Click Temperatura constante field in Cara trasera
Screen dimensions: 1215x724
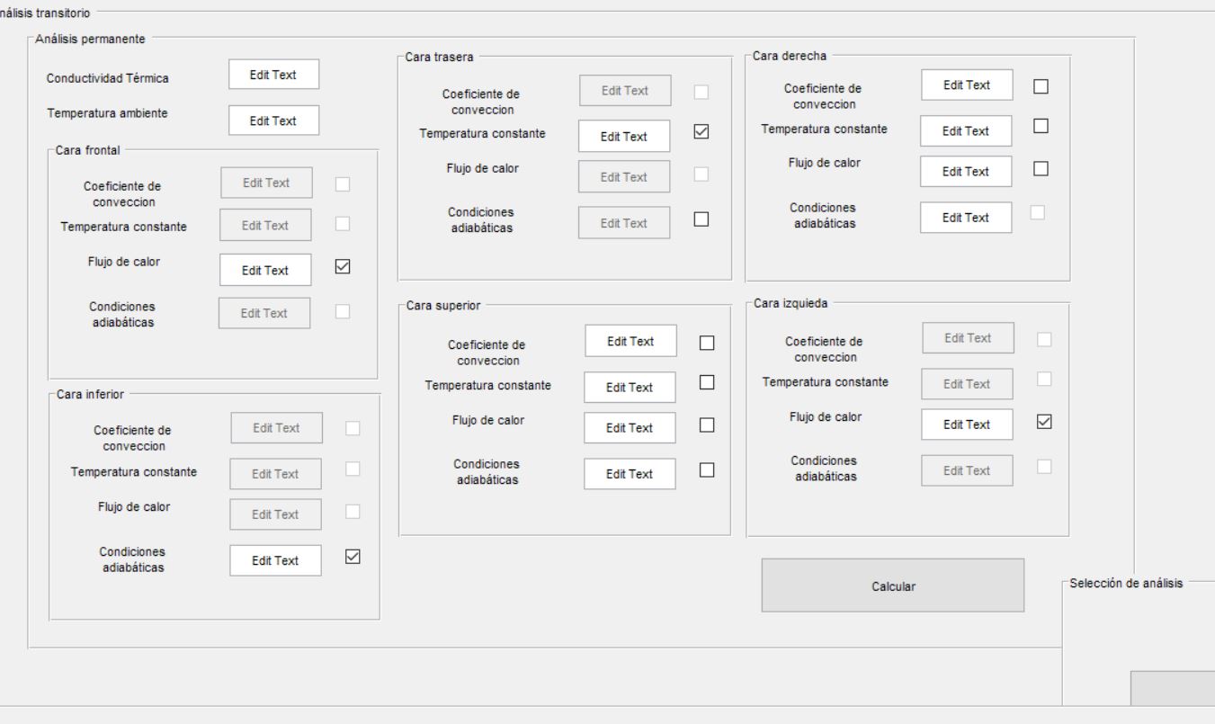624,136
